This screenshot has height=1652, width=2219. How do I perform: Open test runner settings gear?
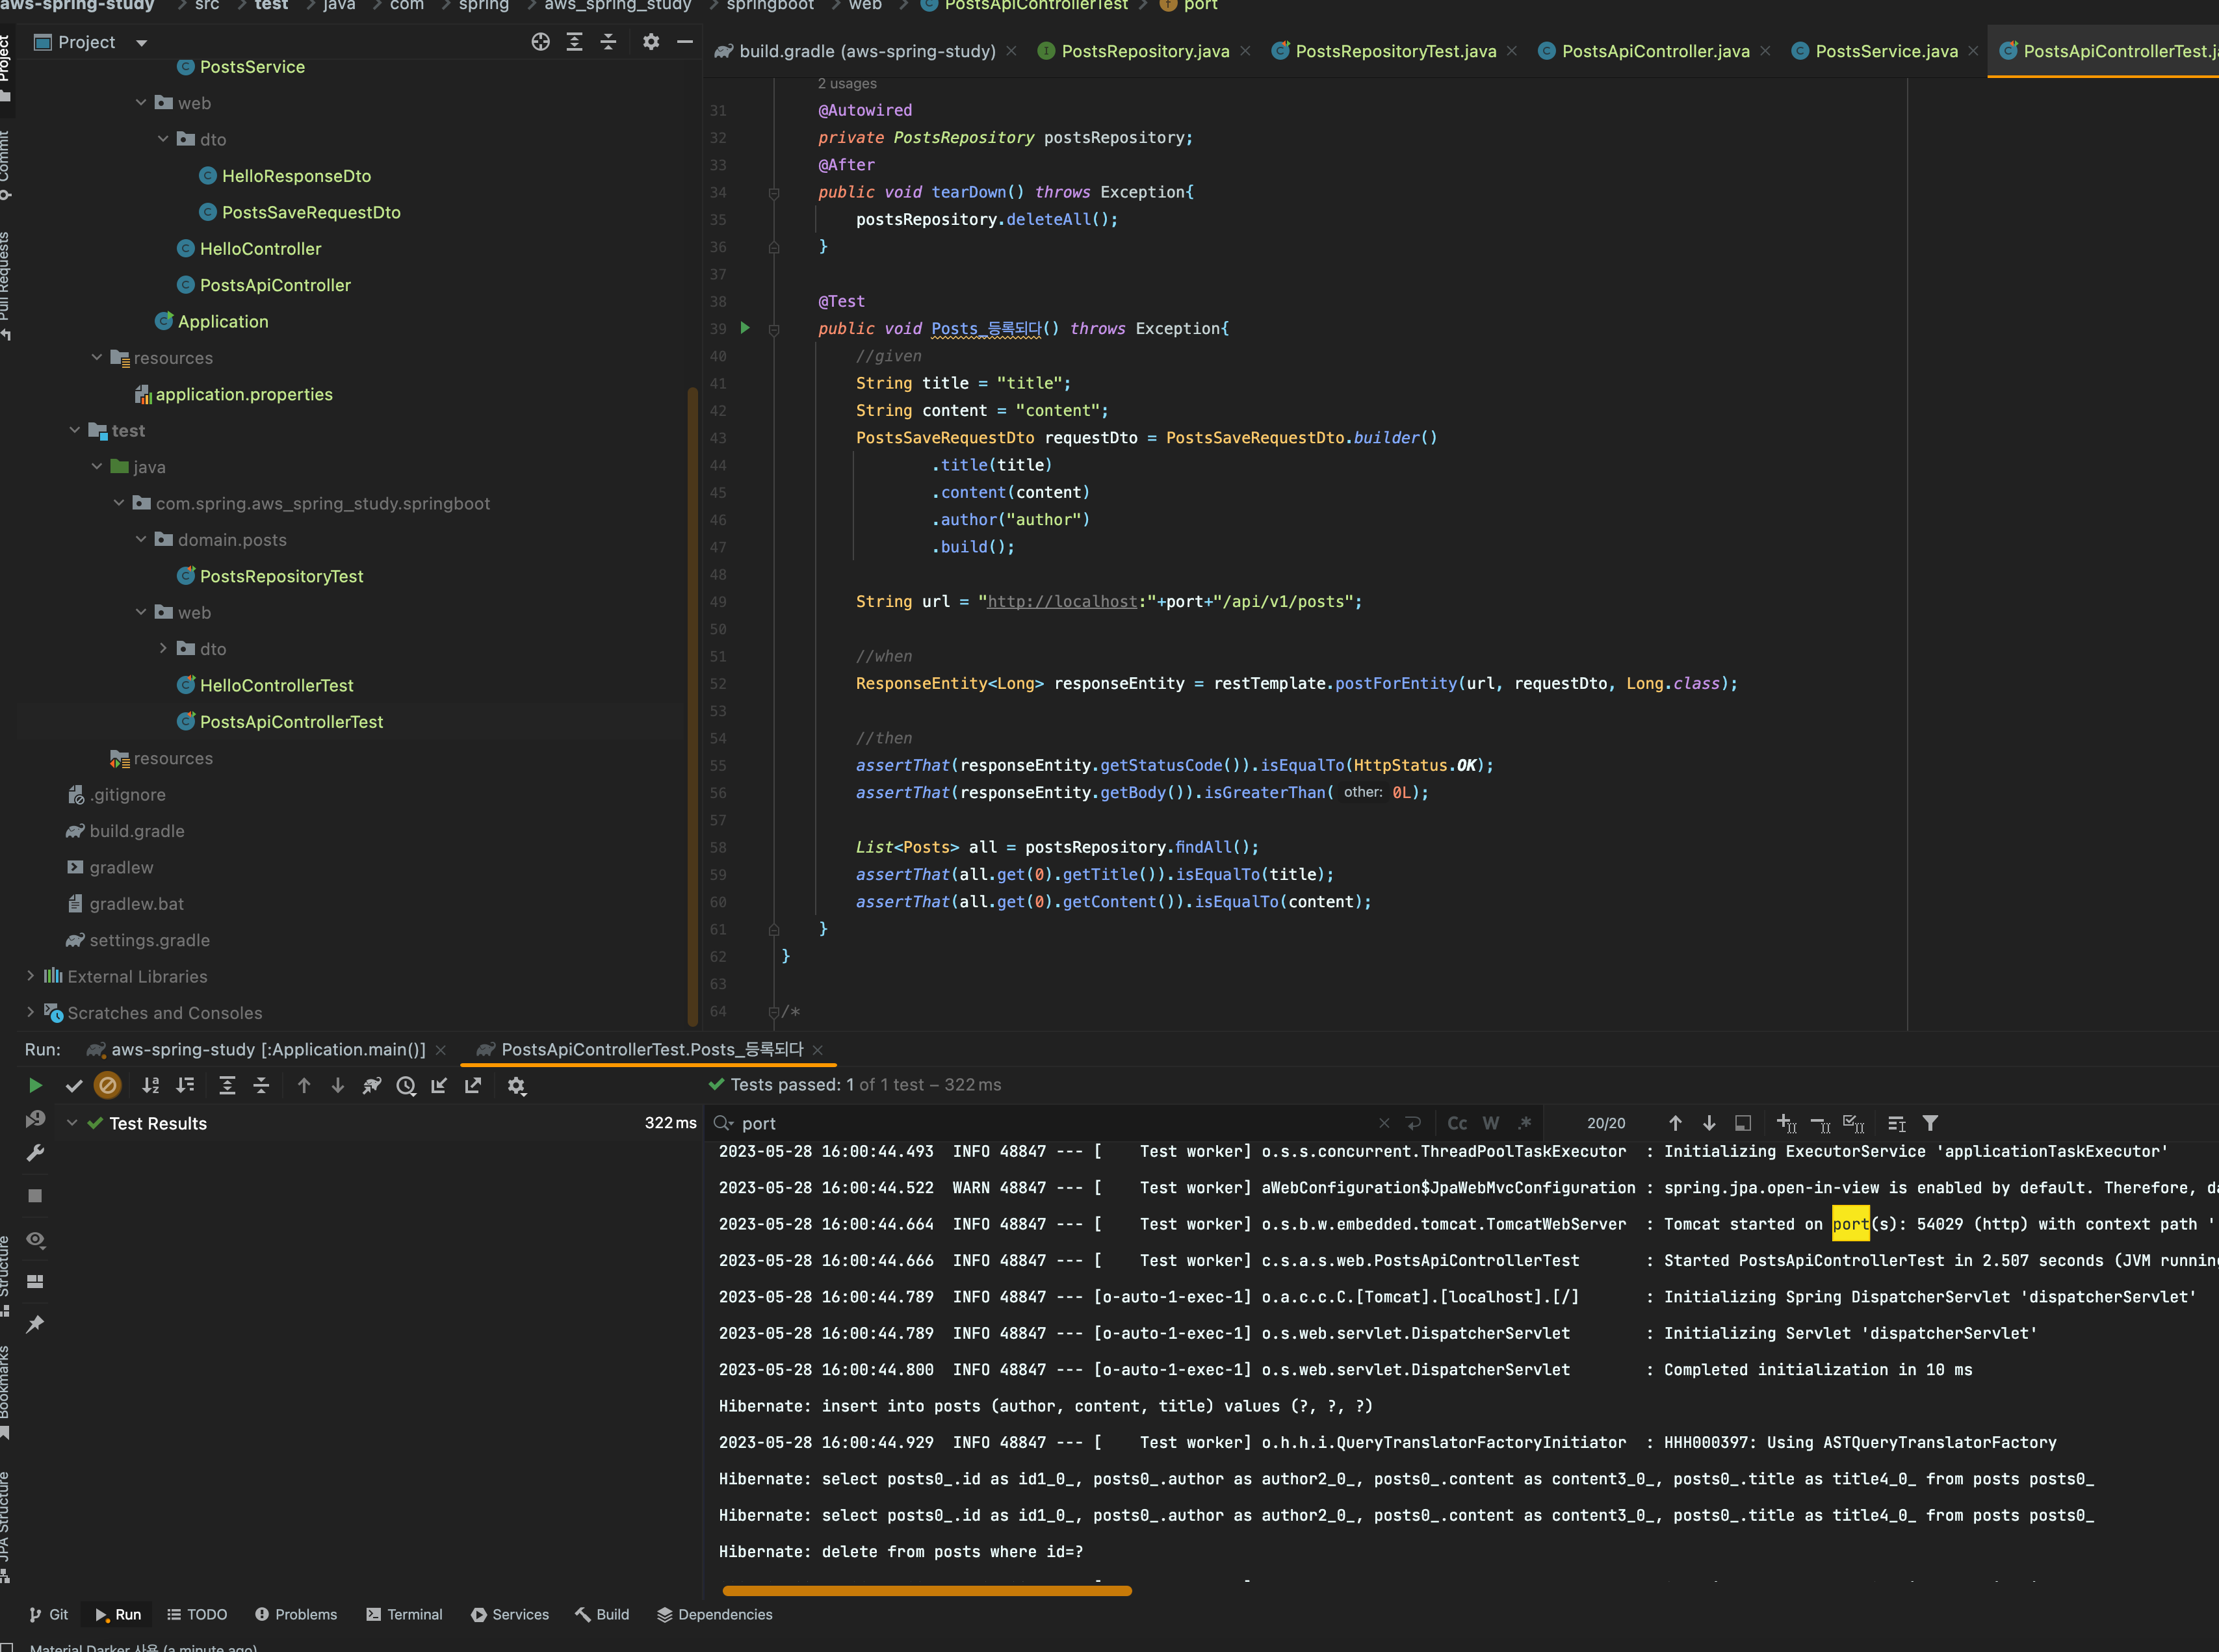[516, 1085]
